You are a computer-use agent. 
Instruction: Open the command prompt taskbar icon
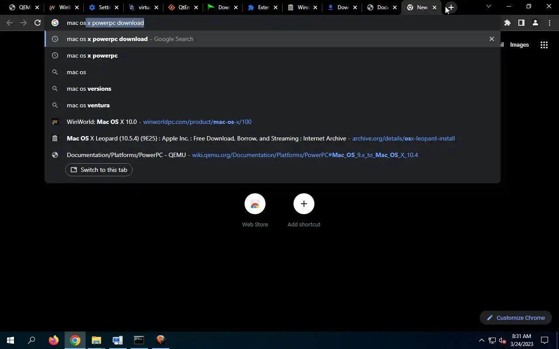[x=139, y=340]
